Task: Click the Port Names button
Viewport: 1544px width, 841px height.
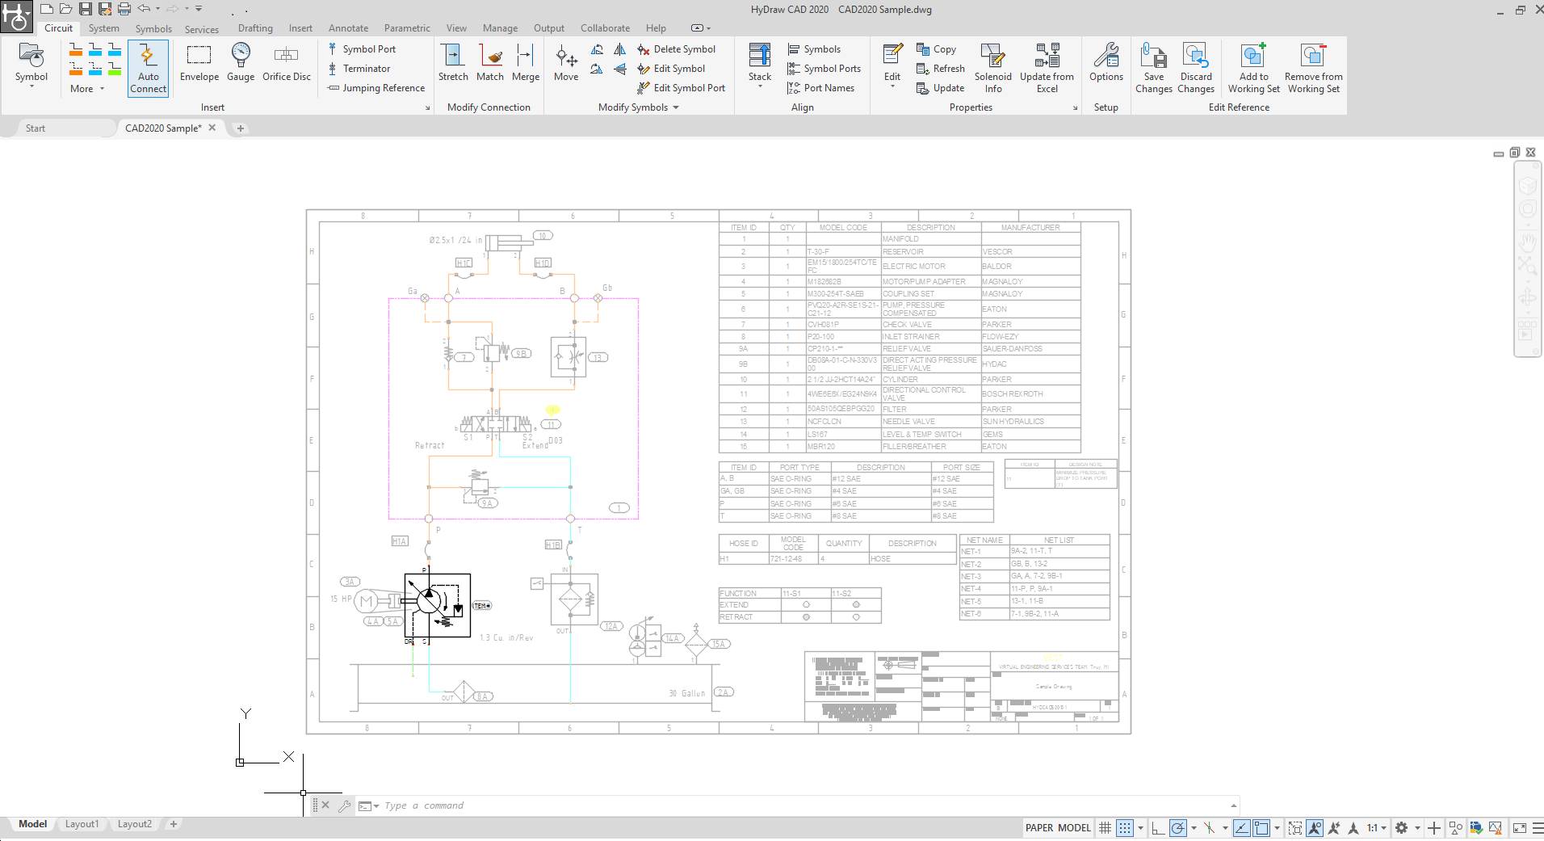Action: (821, 88)
